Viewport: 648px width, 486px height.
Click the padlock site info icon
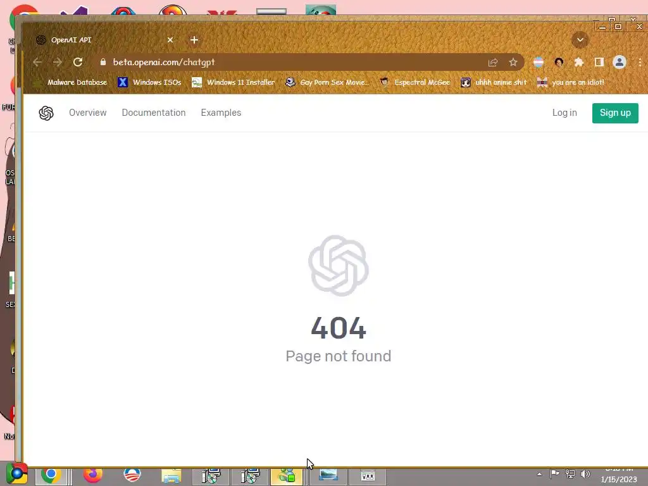(x=103, y=62)
